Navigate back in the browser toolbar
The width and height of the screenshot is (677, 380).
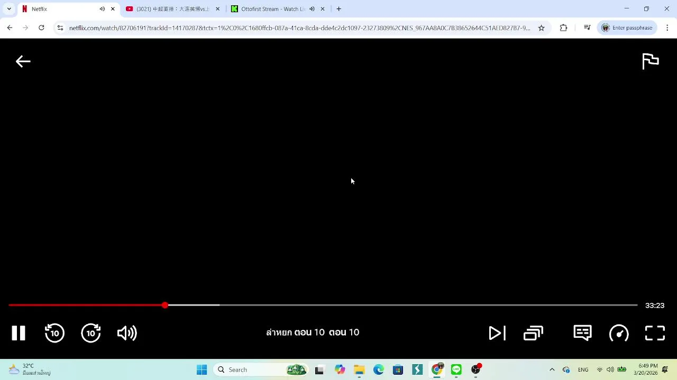pyautogui.click(x=10, y=28)
